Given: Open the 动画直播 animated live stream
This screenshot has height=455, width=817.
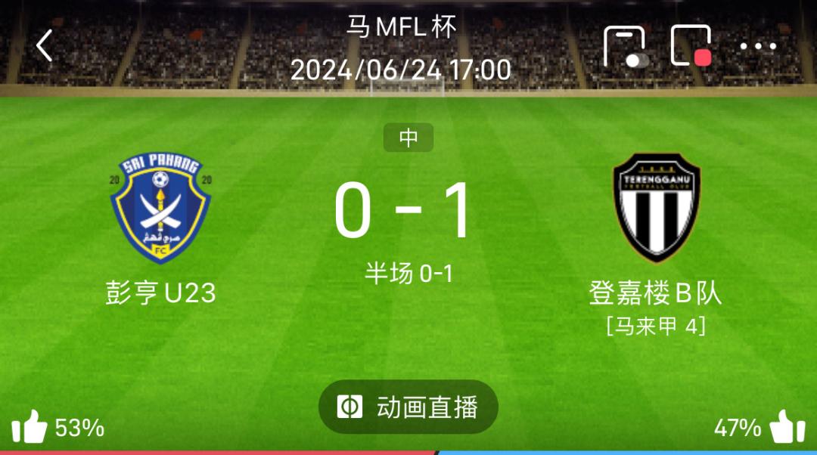Looking at the screenshot, I should (408, 407).
